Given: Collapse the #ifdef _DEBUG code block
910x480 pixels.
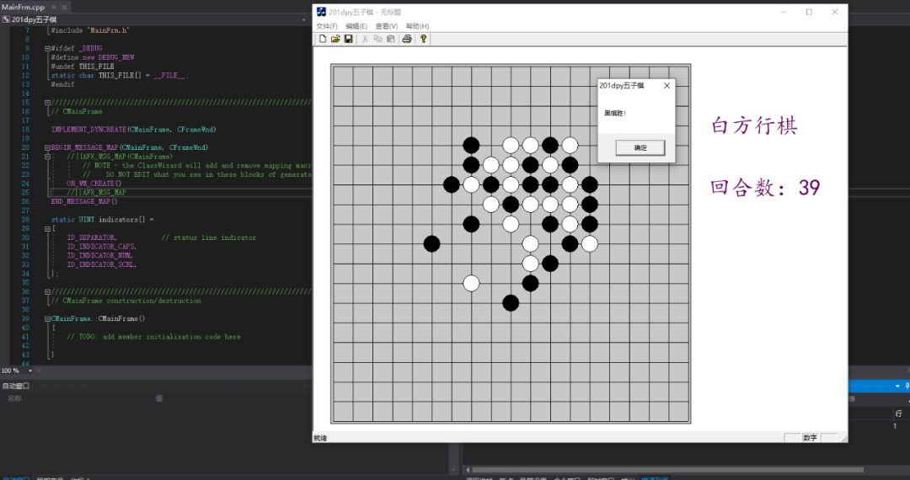Looking at the screenshot, I should pos(47,49).
